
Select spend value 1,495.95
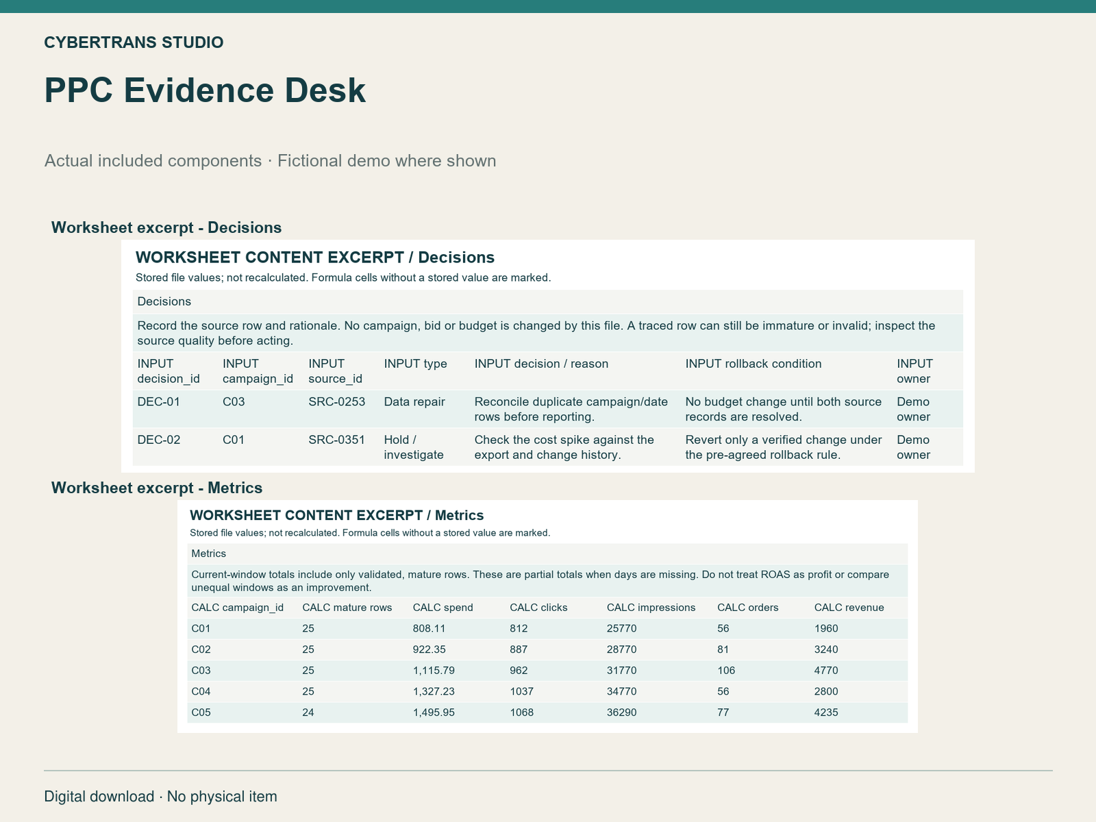[434, 712]
